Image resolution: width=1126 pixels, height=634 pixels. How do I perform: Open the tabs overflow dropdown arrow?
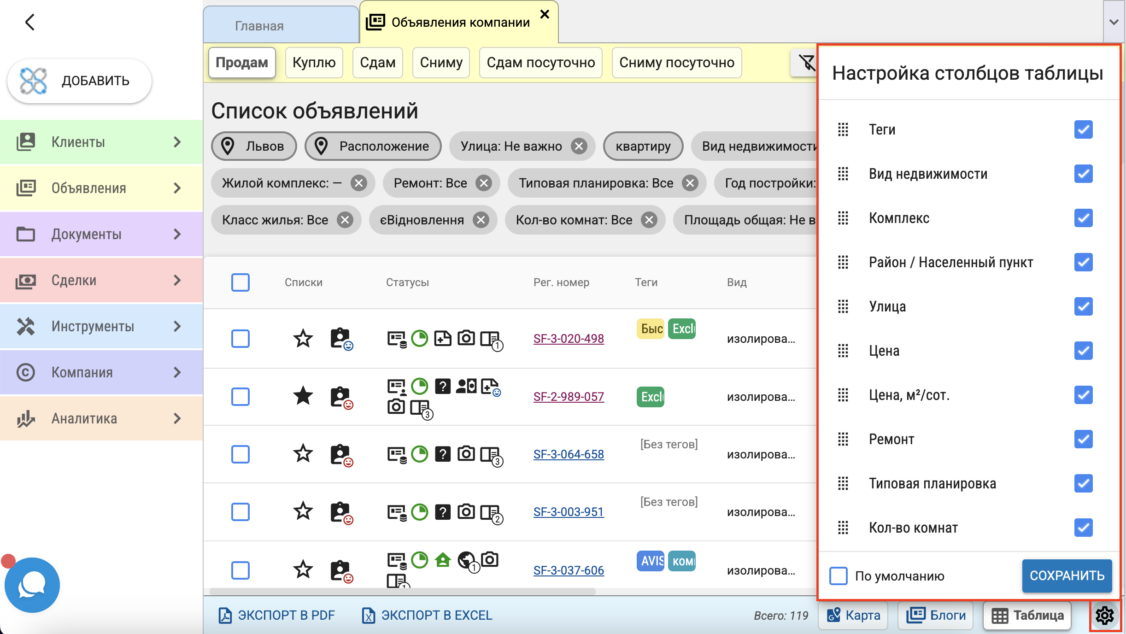(1114, 22)
